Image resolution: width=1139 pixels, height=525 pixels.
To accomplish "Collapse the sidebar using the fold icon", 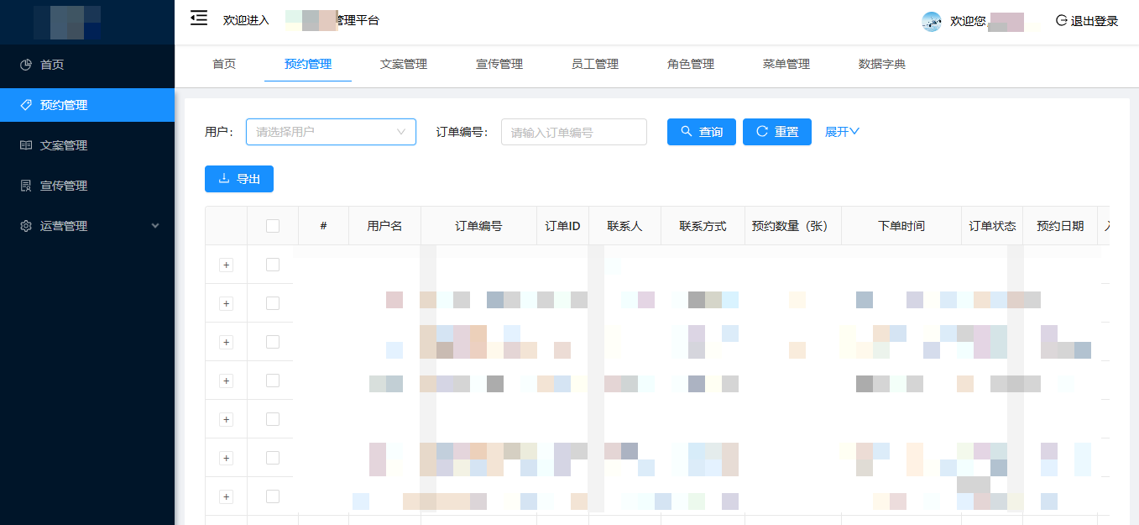I will click(x=198, y=17).
